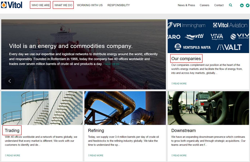The image size is (250, 162).
Task: Go to Careers page
Action: click(204, 5)
